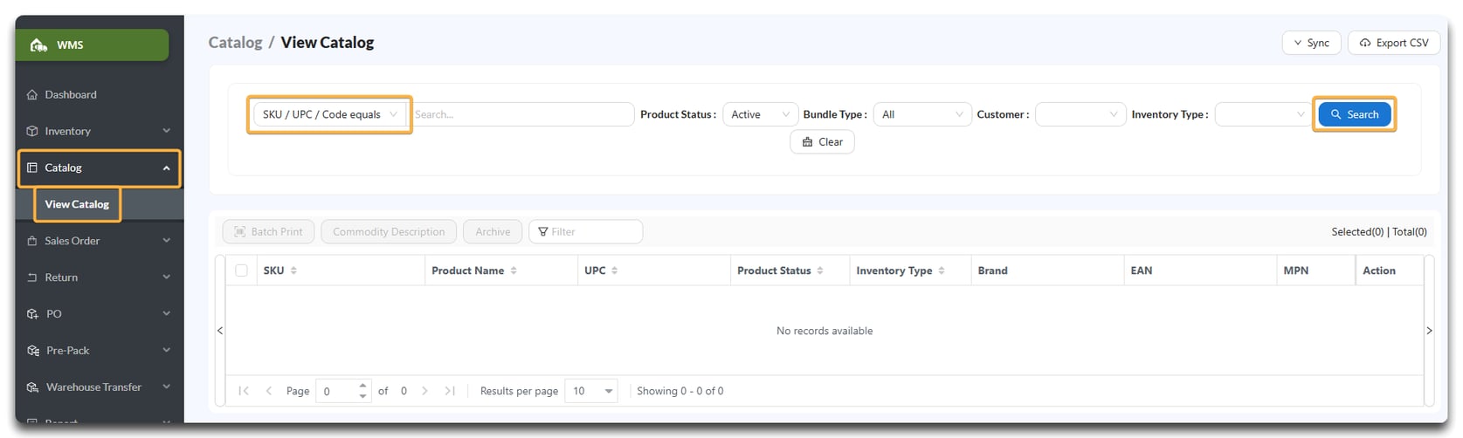
Task: Click the Warehouse Transfer icon in sidebar
Action: [33, 387]
